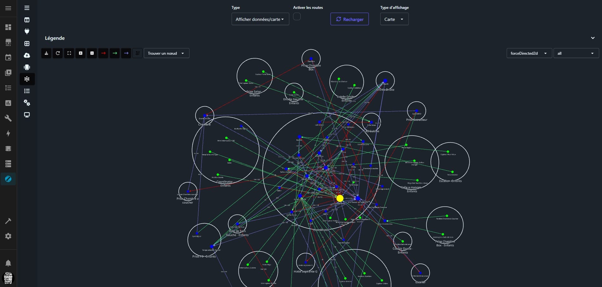602x287 pixels.
Task: Enable the 'Activer les routes' checkbox
Action: point(297,16)
